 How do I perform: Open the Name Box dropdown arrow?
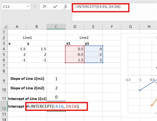click(x=28, y=7)
